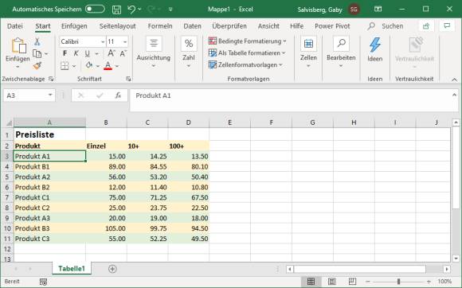Expand the quick access toolbar customize arrow

[170, 10]
